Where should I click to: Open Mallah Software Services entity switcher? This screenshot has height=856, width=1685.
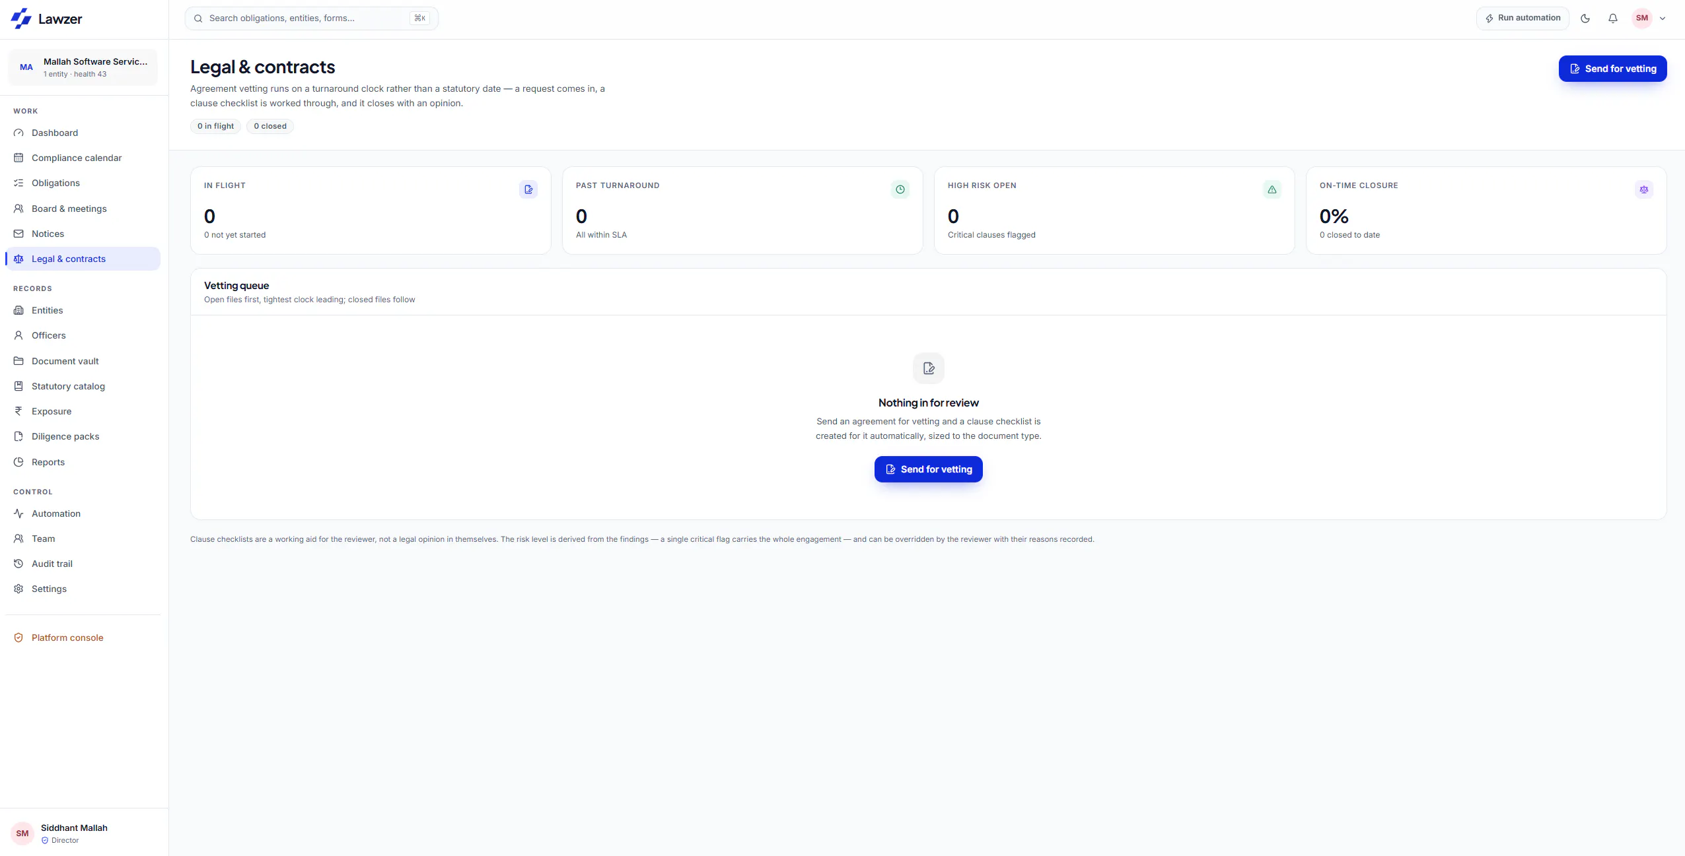click(83, 67)
